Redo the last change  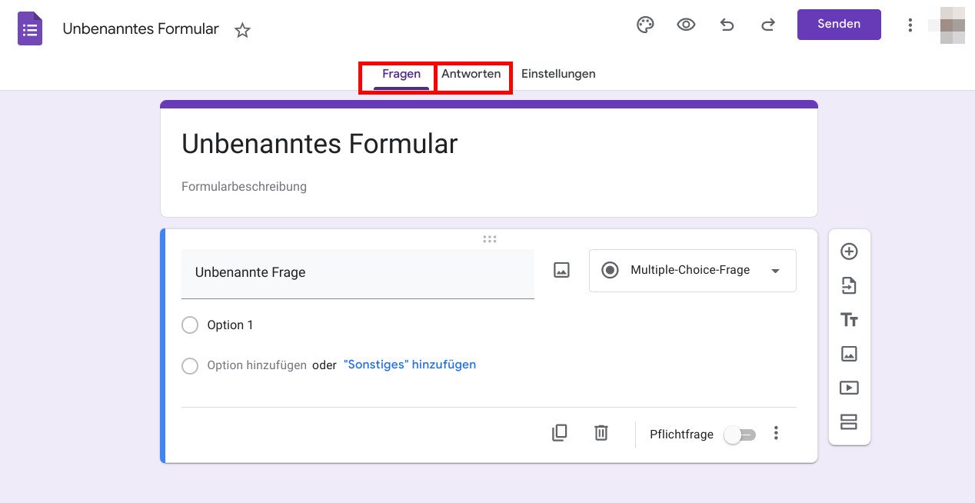tap(767, 25)
